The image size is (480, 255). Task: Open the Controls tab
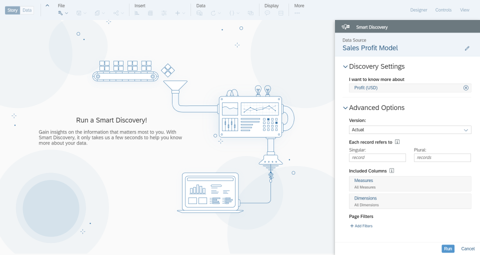click(x=443, y=10)
